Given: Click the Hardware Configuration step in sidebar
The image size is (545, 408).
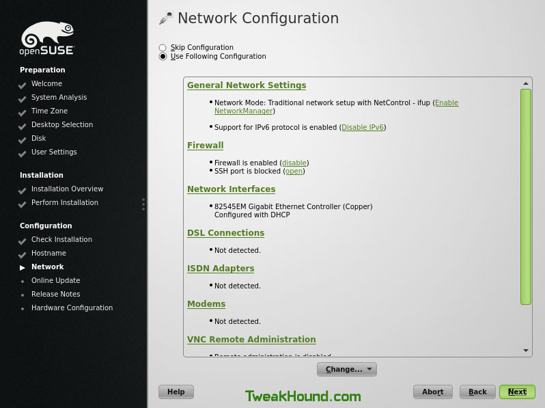Looking at the screenshot, I should point(72,308).
